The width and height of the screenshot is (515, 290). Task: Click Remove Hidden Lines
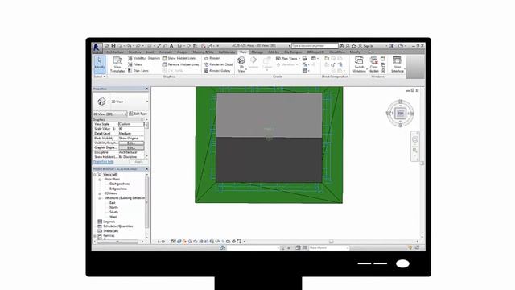click(x=180, y=64)
